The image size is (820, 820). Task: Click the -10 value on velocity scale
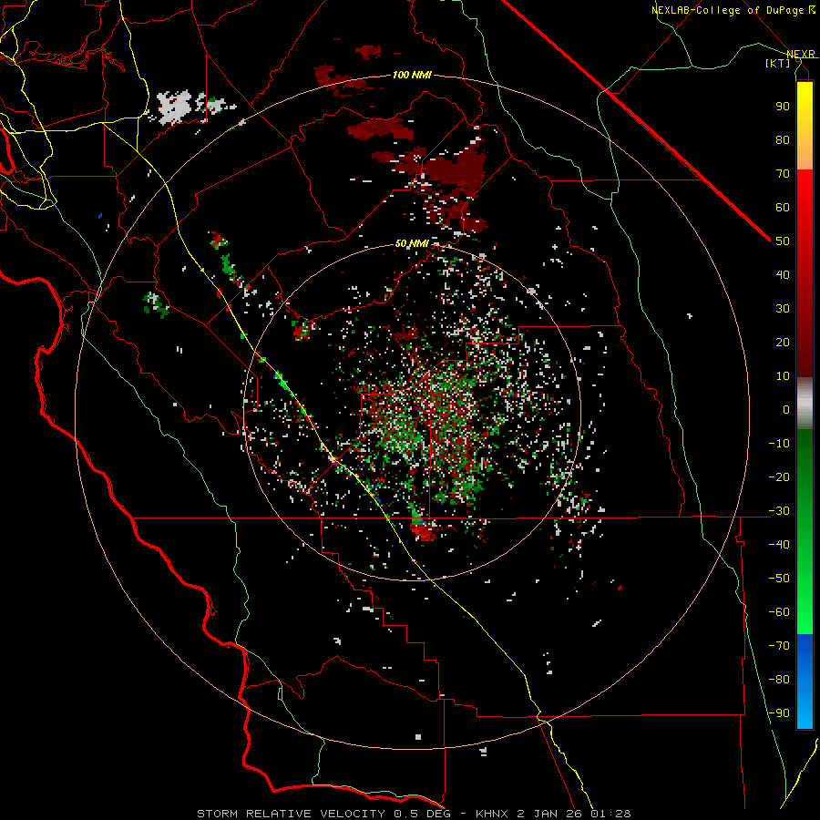point(779,444)
